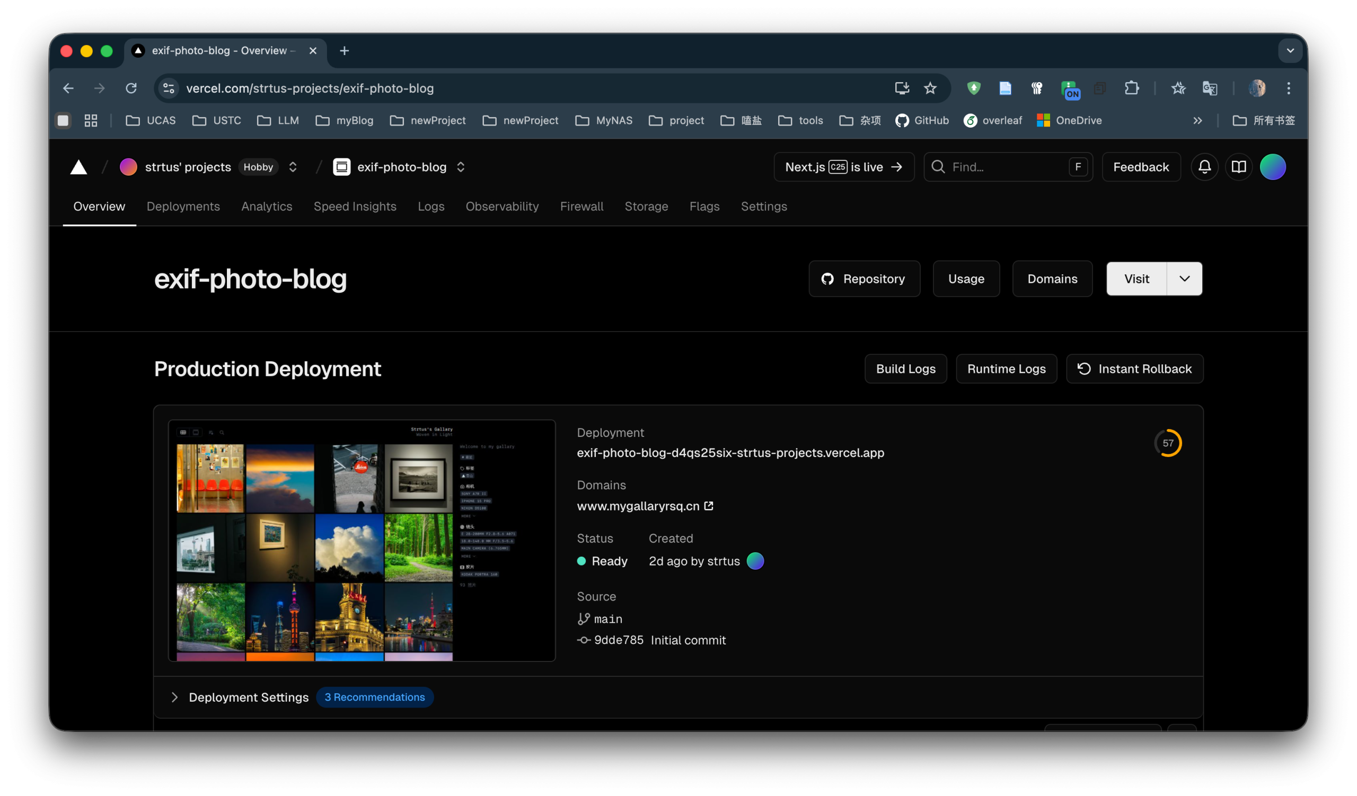Open the documentation book icon
Screen dimensions: 1357x796
tap(1239, 167)
